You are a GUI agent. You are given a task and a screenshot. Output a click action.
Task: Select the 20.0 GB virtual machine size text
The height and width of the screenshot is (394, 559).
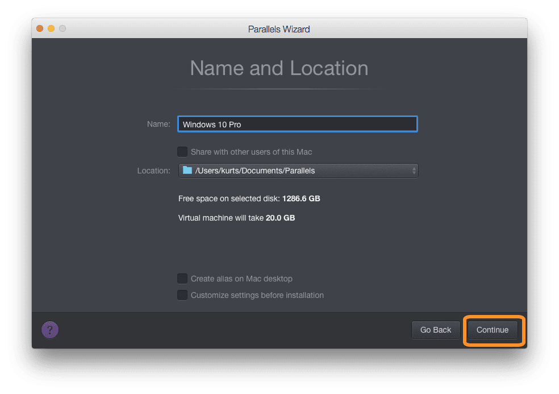[x=280, y=218]
